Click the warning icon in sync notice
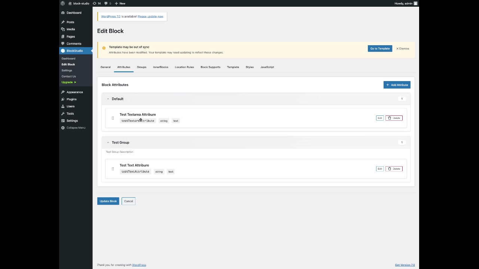 coord(104,48)
